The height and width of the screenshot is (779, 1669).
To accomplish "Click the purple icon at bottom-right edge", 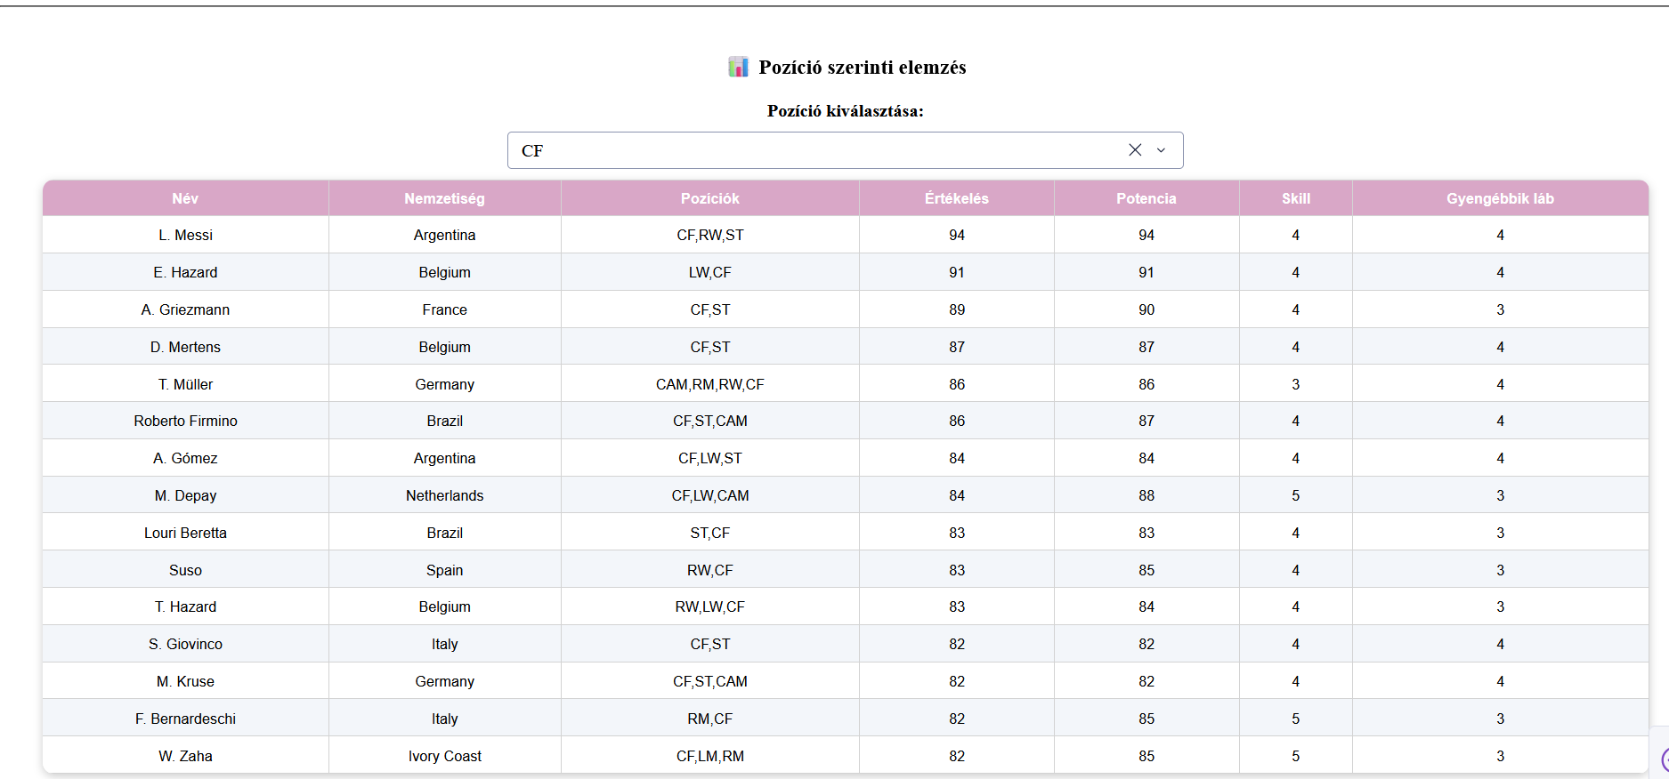I will tap(1663, 759).
